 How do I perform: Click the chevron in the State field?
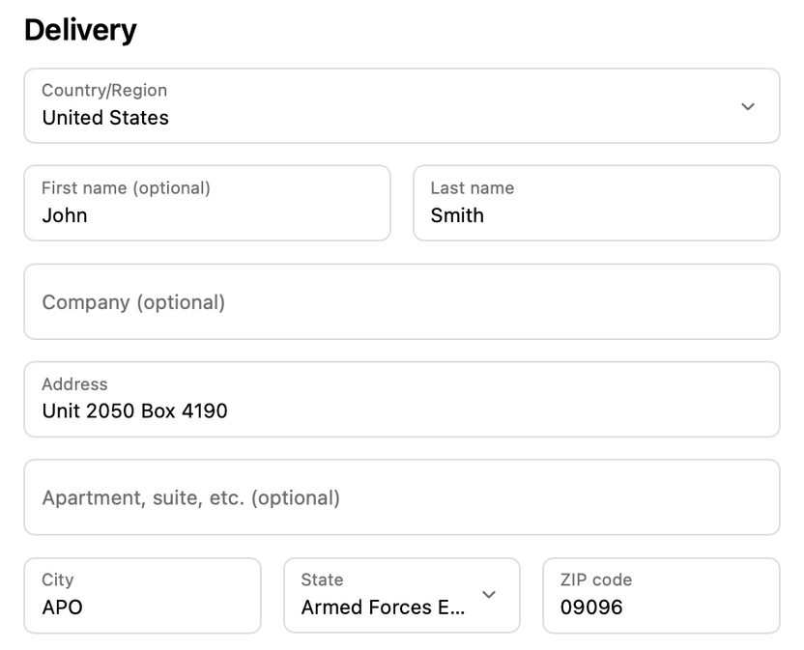[x=489, y=595]
